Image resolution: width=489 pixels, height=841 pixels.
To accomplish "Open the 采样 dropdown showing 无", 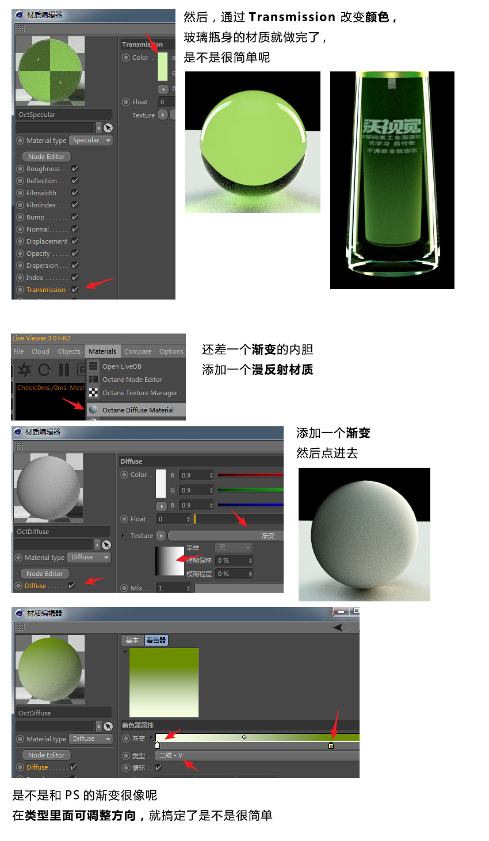I will click(x=234, y=548).
